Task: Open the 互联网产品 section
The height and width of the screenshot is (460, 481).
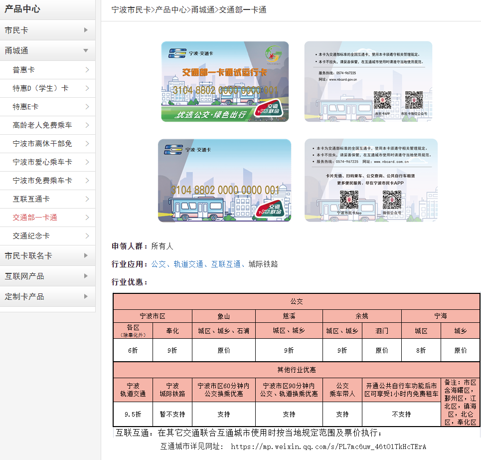Action: pos(47,276)
